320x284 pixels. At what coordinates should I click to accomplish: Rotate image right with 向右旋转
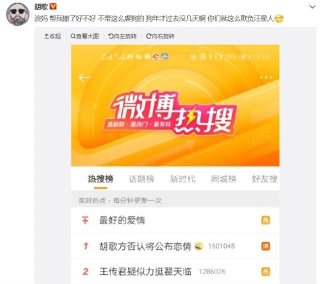point(160,36)
